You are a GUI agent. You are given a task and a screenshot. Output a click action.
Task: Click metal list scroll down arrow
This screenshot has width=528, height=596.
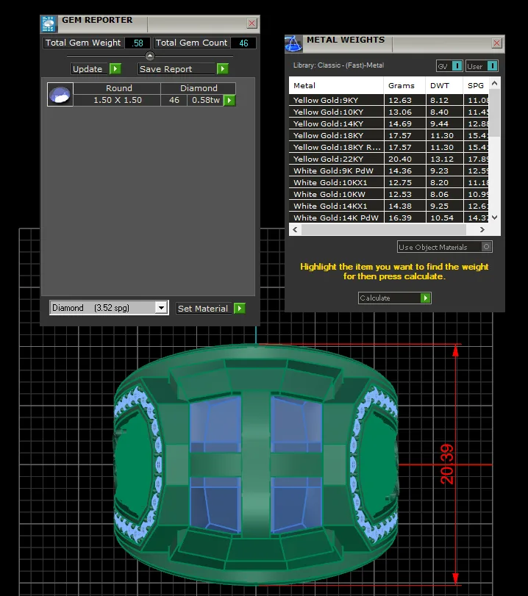tap(494, 218)
